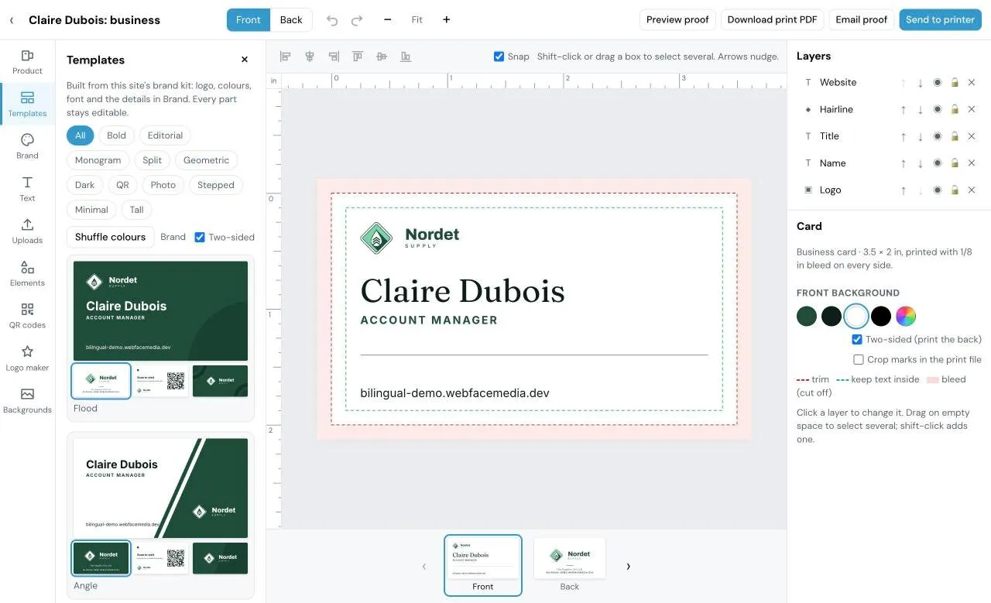Redo the last undone edit

pyautogui.click(x=357, y=20)
